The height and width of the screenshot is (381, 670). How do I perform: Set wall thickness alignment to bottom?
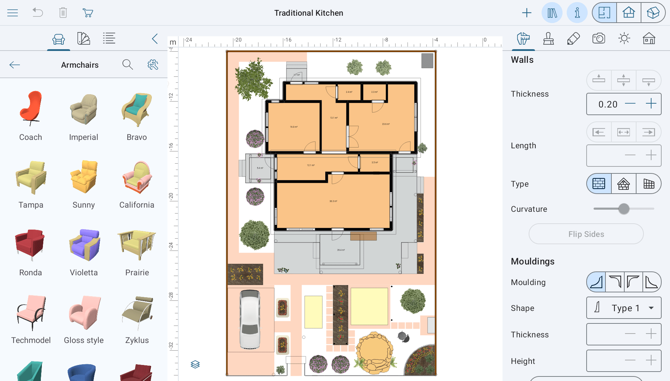tap(648, 80)
